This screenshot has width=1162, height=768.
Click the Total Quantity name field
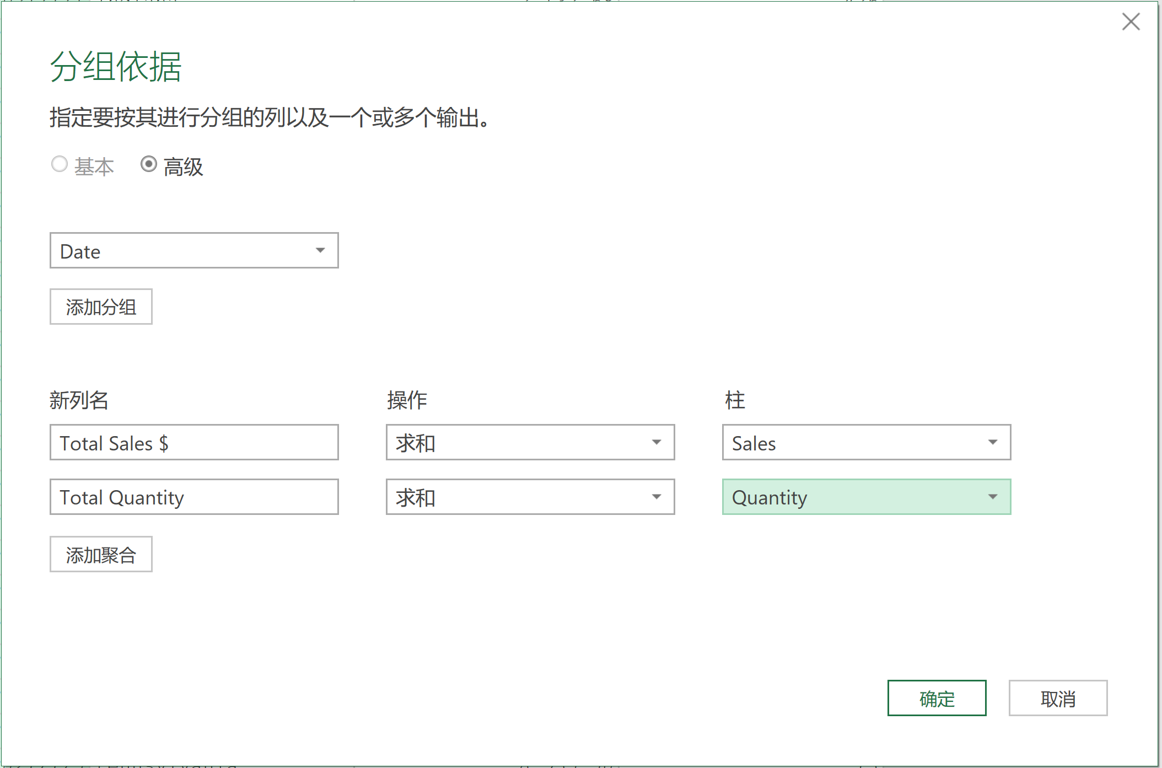pos(194,497)
